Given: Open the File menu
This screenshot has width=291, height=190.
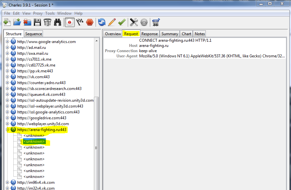Looking at the screenshot, I should pos(7,13).
